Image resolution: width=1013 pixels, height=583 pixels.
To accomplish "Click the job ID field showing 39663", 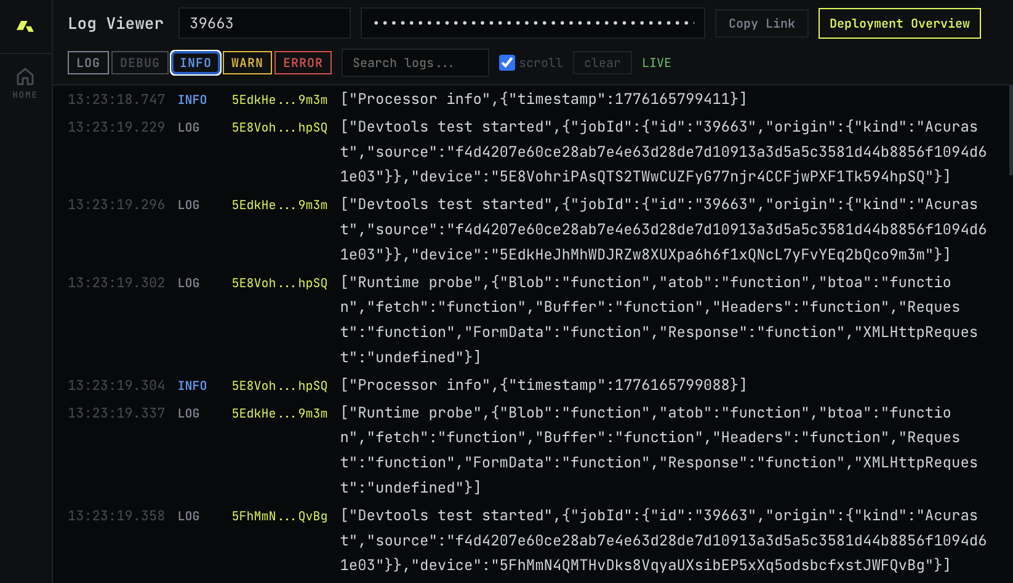I will pos(264,23).
